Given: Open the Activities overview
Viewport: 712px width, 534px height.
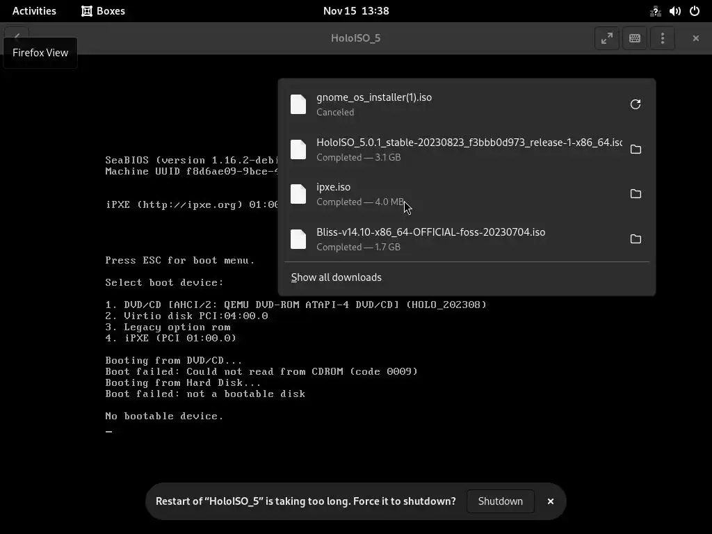Looking at the screenshot, I should point(34,11).
